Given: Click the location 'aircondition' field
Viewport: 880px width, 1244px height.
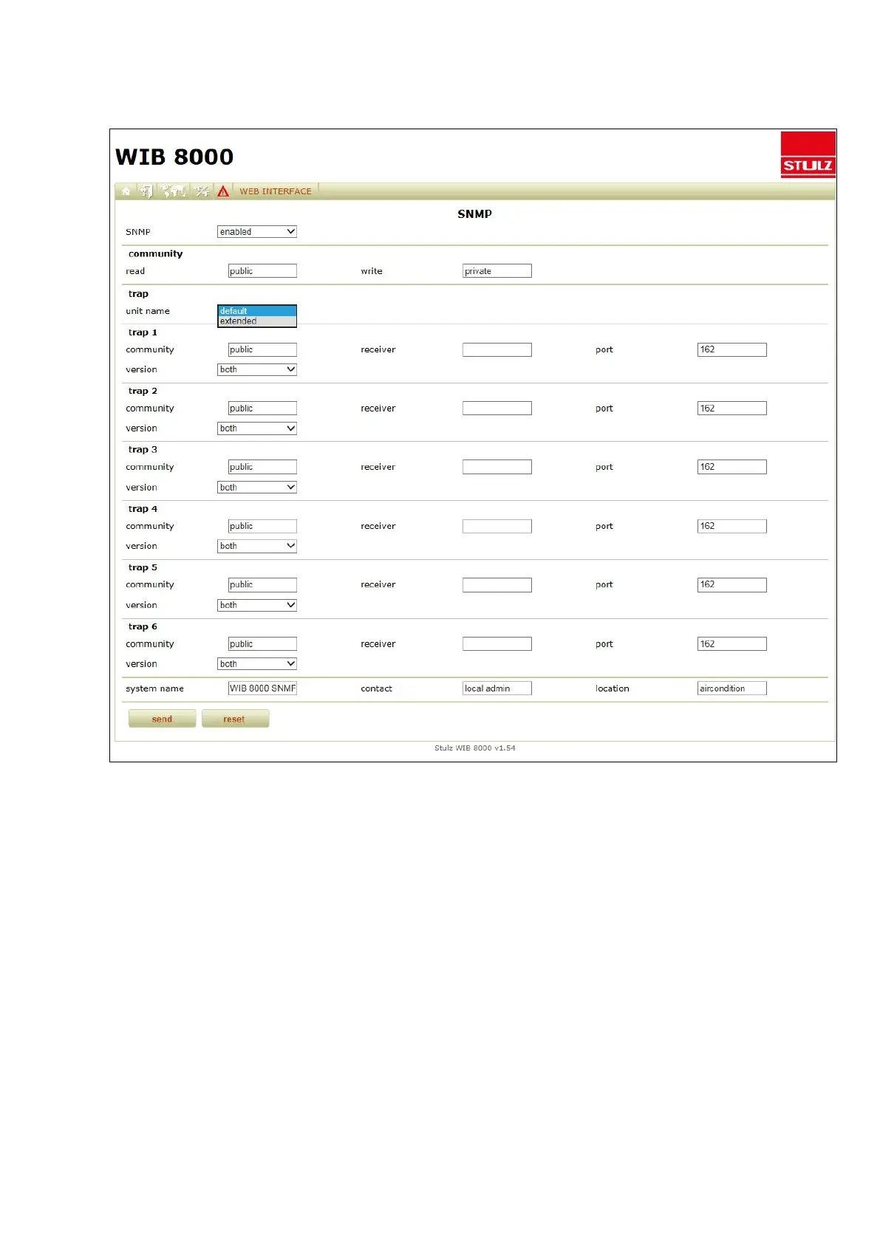Looking at the screenshot, I should pyautogui.click(x=732, y=688).
